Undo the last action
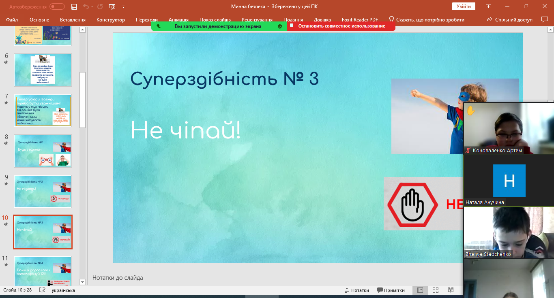Image resolution: width=554 pixels, height=298 pixels. tap(85, 6)
